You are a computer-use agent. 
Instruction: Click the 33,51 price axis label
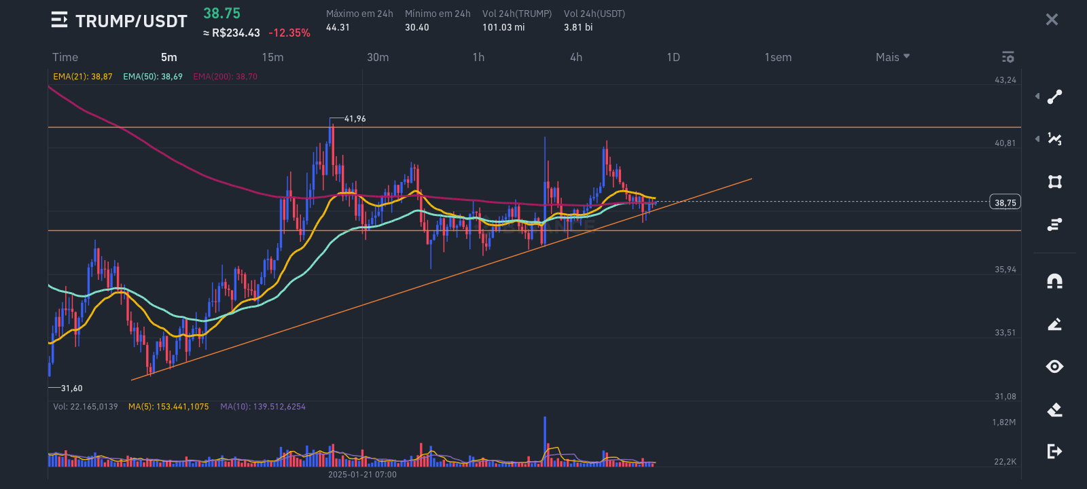tap(1005, 333)
